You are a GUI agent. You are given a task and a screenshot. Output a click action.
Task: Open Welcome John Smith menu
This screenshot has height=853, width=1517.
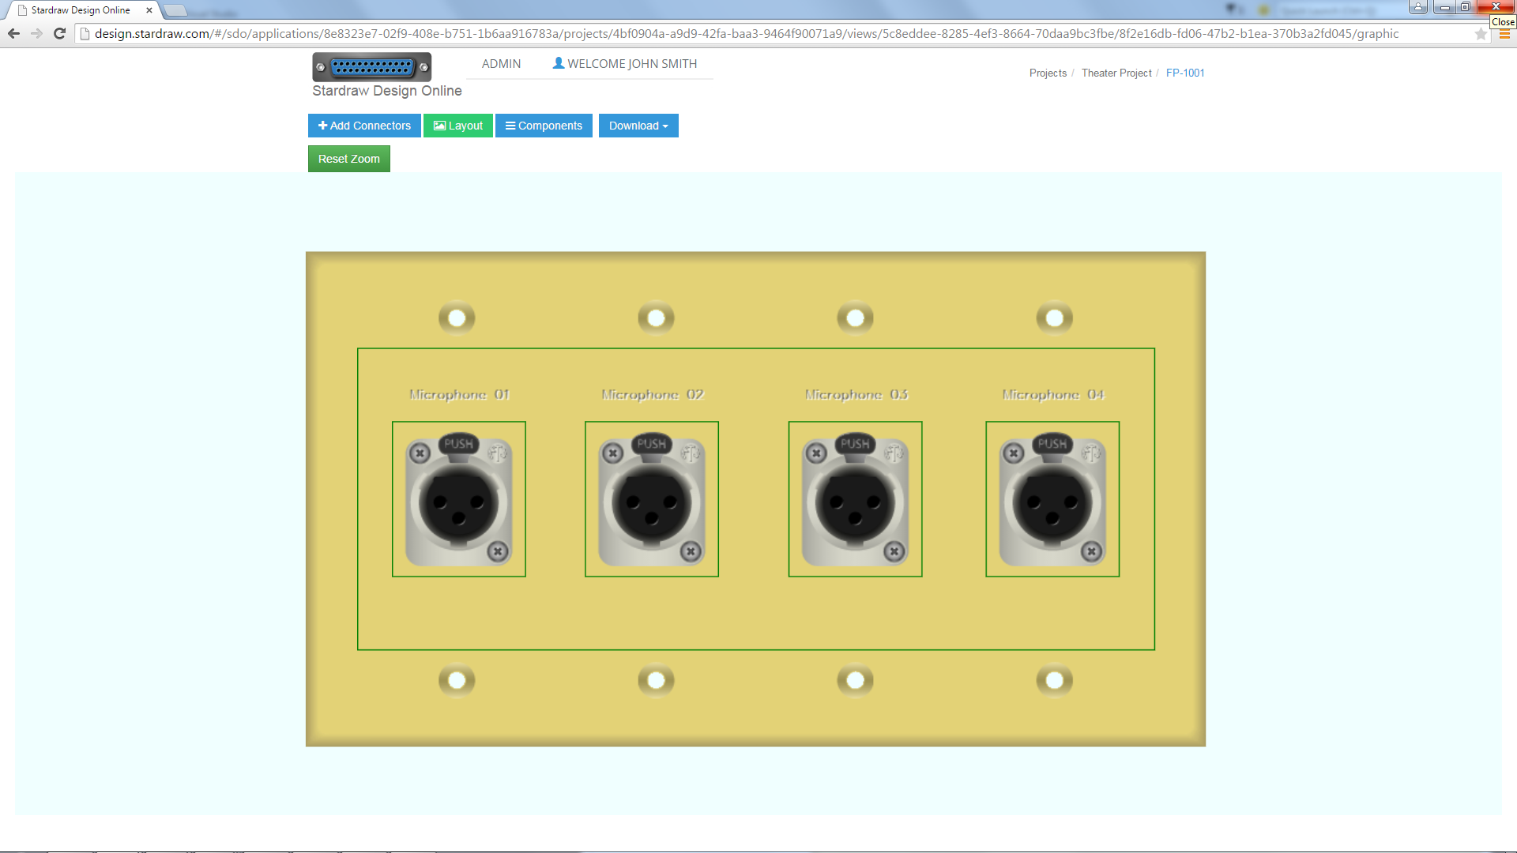click(631, 64)
